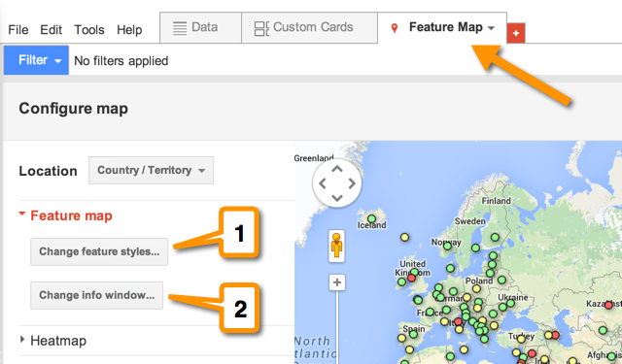
Task: Click the Custom Cards layout icon
Action: [x=261, y=28]
